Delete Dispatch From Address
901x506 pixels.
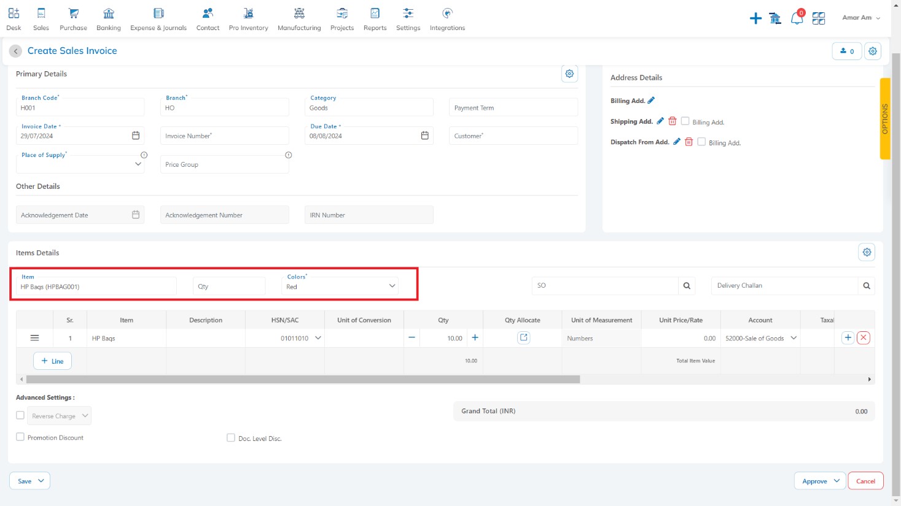[x=689, y=142]
